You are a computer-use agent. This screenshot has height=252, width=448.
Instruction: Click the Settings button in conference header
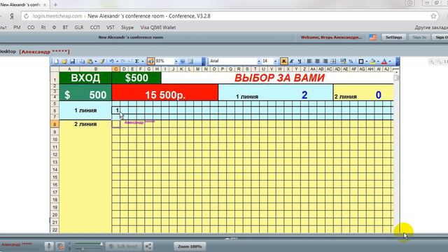coord(393,37)
